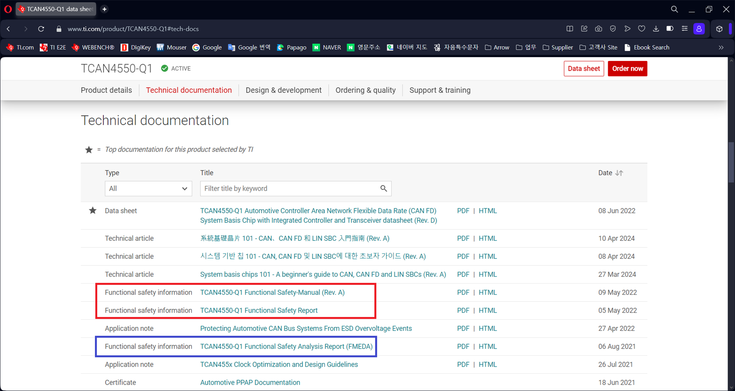
Task: Open the extensions cube icon
Action: point(719,29)
